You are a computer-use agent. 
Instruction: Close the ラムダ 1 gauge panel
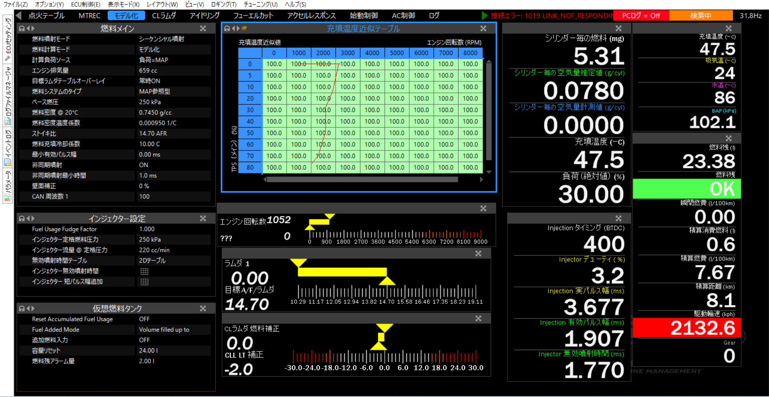click(478, 254)
